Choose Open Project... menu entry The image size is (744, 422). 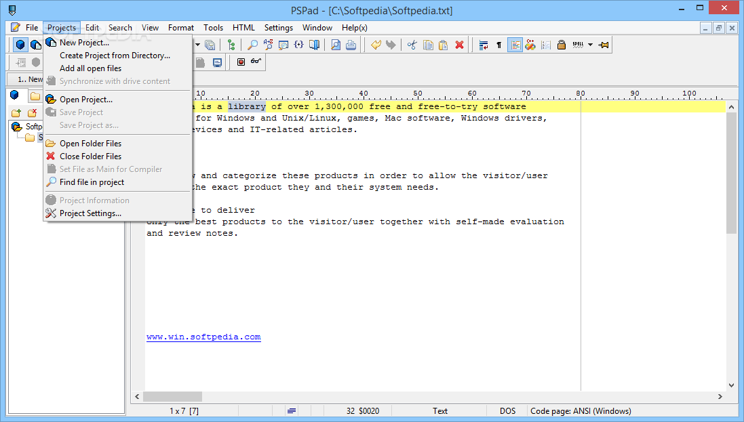118,100
